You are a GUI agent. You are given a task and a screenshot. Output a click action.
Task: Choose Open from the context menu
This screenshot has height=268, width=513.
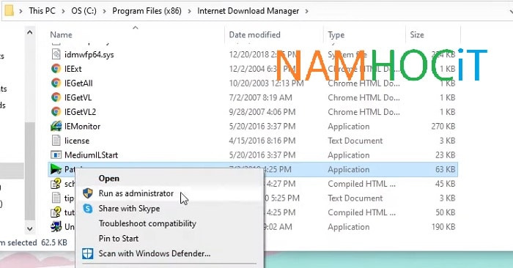pos(109,179)
